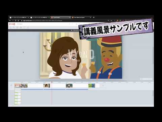Image resolution: width=162 pixels, height=122 pixels.
Task: Click the first icon in Vyond's toolbar
Action: 10,27
